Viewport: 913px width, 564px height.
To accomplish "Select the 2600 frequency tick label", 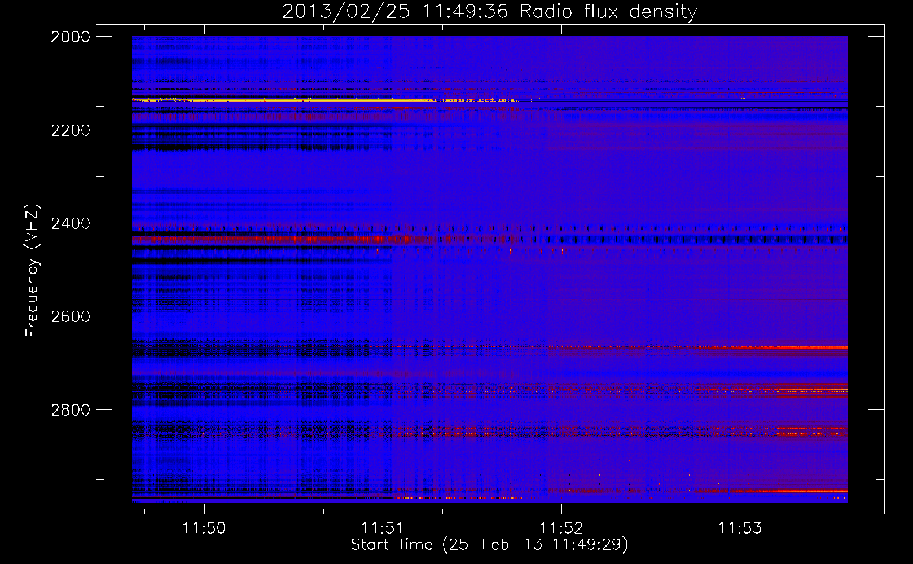I will 71,316.
